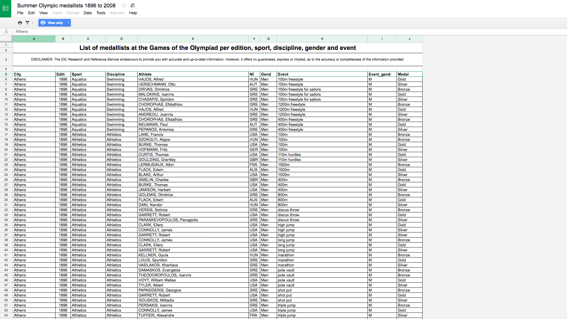Open the Data menu
Image resolution: width=567 pixels, height=319 pixels.
pyautogui.click(x=87, y=13)
